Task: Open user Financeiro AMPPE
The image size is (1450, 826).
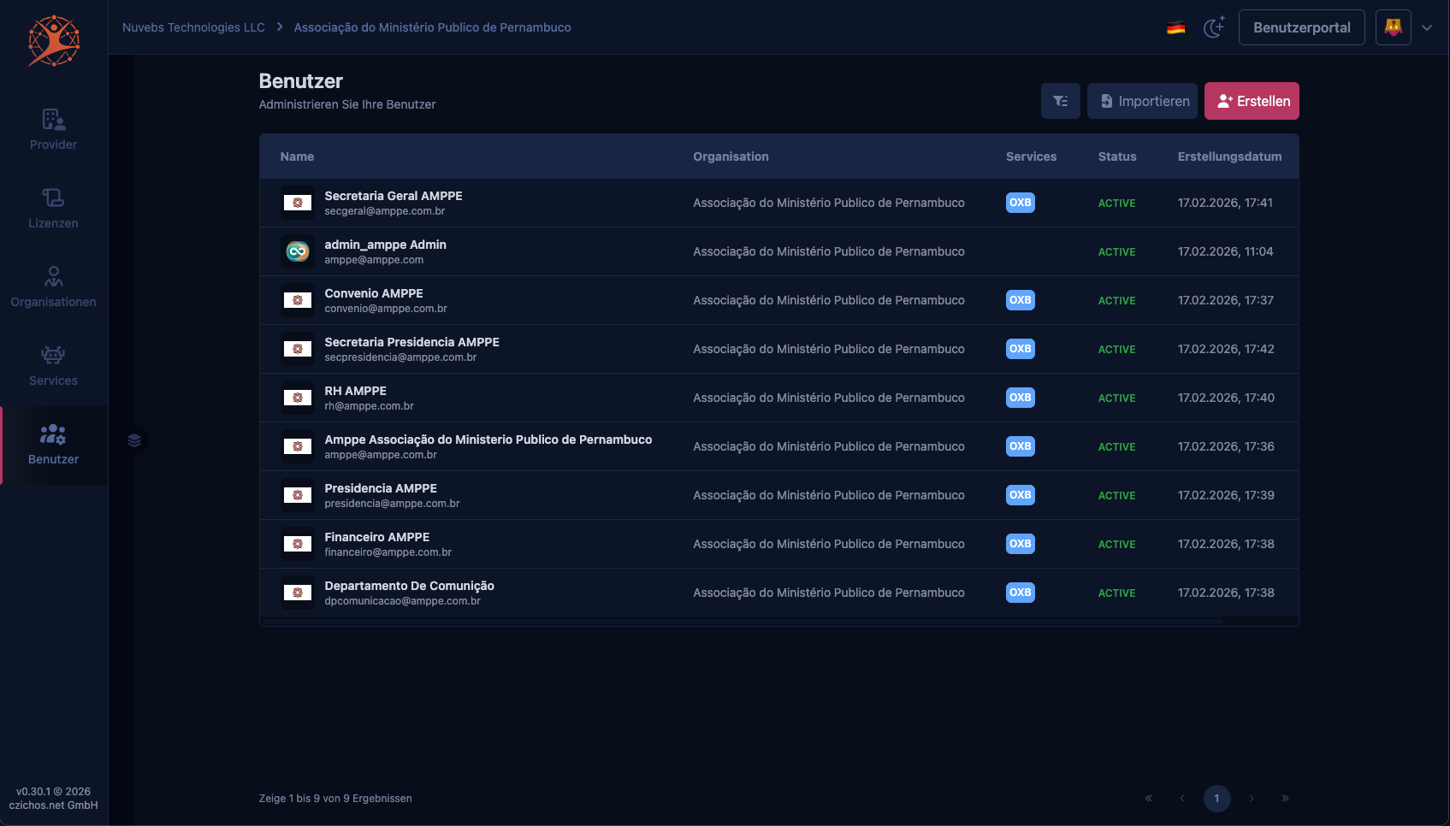Action: [376, 537]
